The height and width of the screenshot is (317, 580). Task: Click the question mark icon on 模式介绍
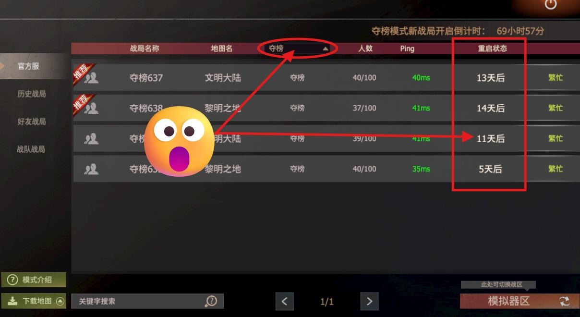[x=13, y=280]
